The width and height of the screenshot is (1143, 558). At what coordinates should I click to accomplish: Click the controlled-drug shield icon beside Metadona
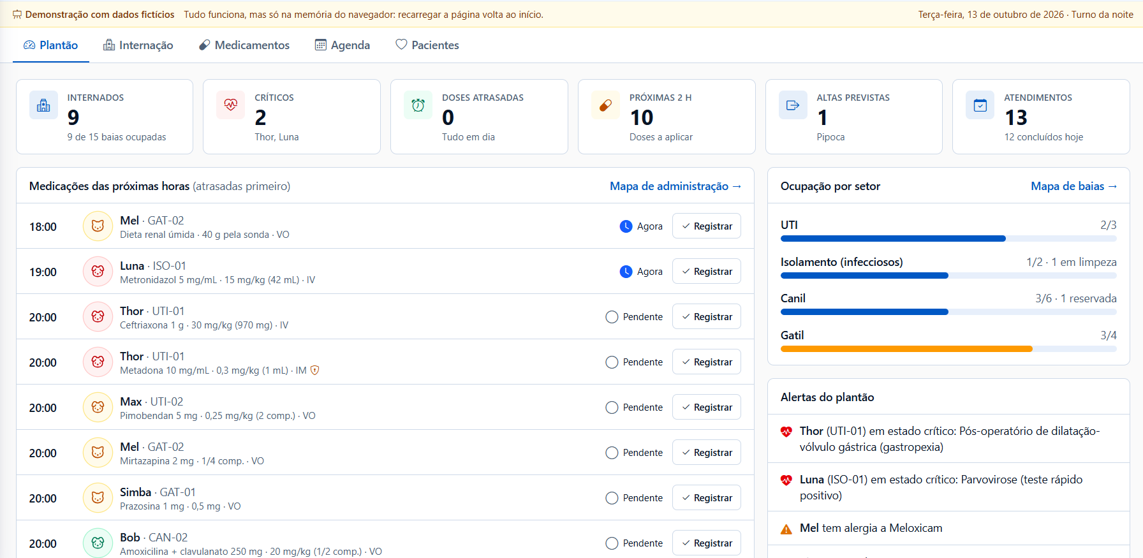(x=314, y=371)
